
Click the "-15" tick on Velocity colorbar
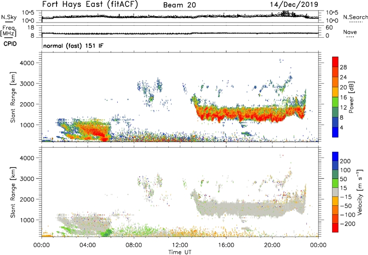pyautogui.click(x=346, y=197)
